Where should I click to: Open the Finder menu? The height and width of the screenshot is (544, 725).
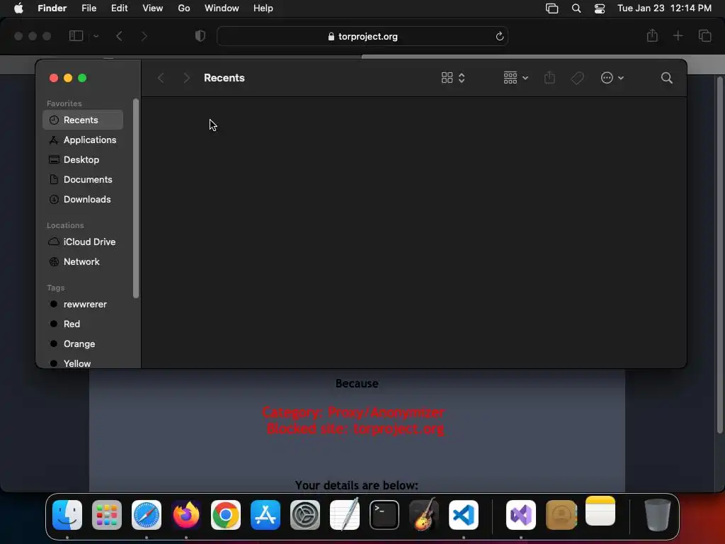52,8
